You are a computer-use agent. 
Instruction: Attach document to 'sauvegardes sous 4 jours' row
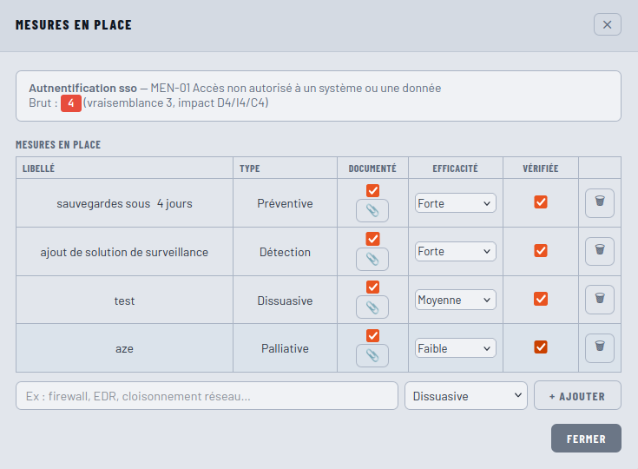click(372, 210)
